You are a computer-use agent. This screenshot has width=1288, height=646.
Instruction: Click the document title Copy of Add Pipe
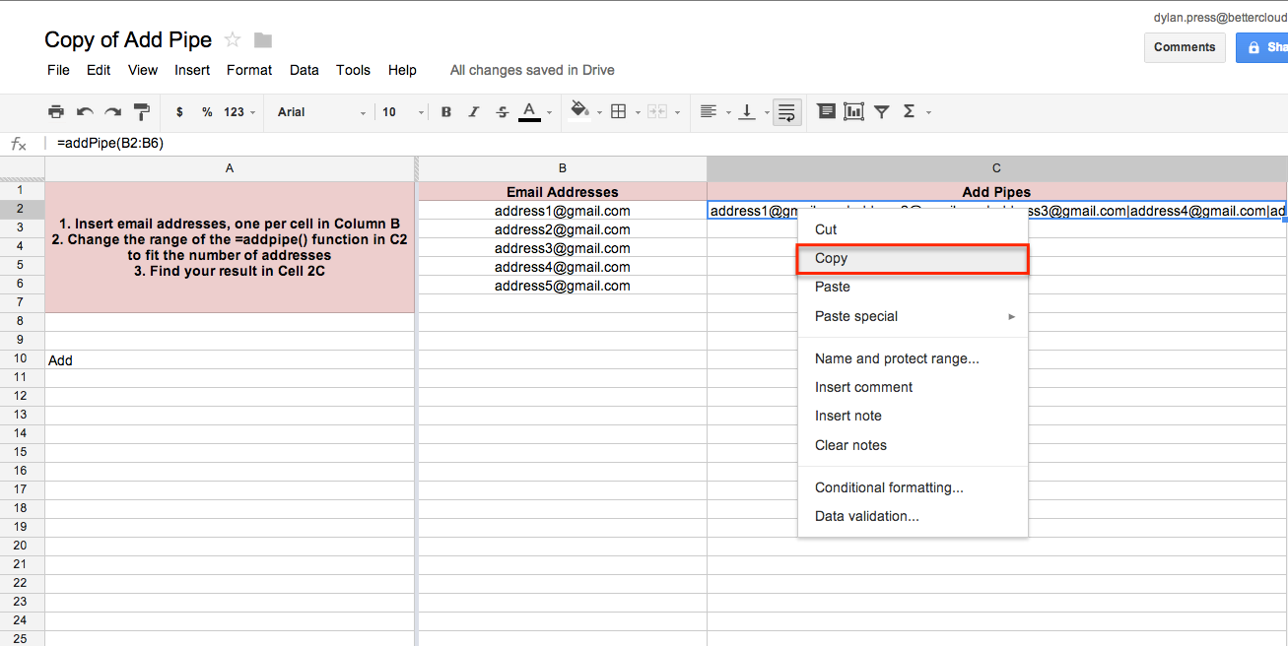(x=128, y=40)
